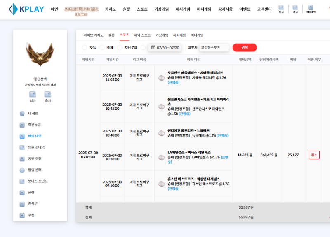Image resolution: width=330 pixels, height=237 pixels.
Task: Click the 전체 row 55,987 원 amount
Action: click(x=246, y=217)
